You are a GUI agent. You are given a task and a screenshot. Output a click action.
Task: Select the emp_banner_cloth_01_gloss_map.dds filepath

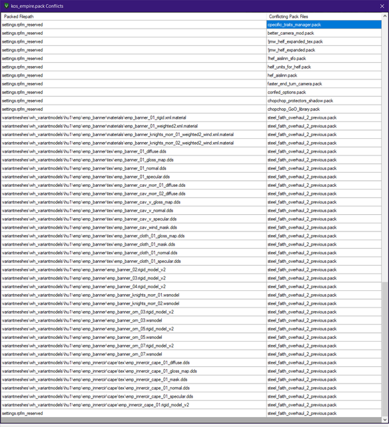133,236
